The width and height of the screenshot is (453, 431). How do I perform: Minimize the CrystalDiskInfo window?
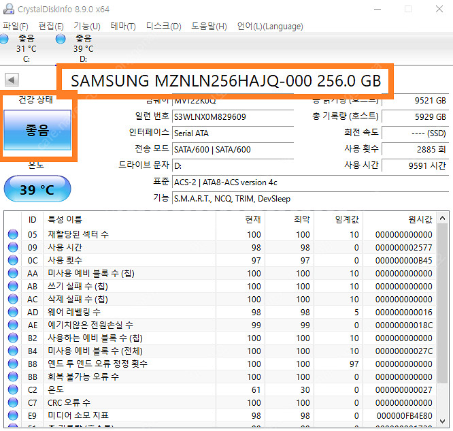[x=377, y=10]
